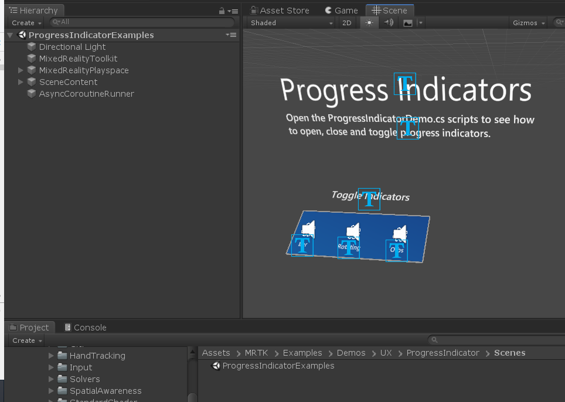Click the audio gizmo above the Rotating button
Viewport: 565px width, 402px height.
pos(353,230)
